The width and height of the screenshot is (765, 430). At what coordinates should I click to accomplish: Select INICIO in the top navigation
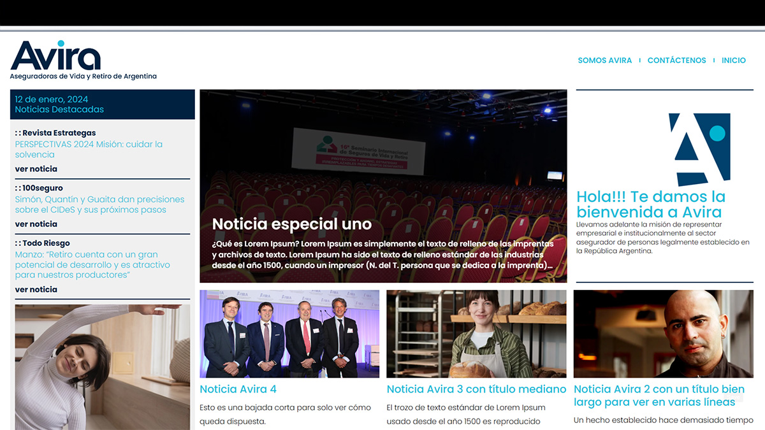tap(733, 61)
